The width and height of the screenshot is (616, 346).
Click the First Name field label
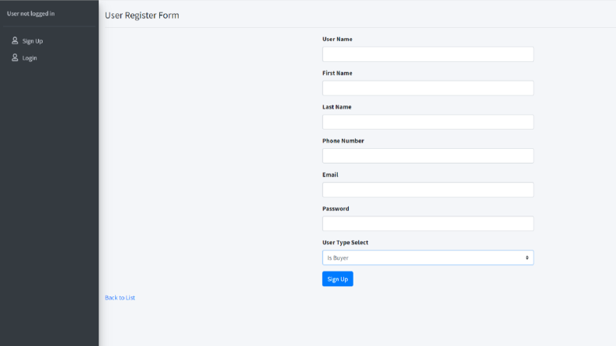click(337, 73)
